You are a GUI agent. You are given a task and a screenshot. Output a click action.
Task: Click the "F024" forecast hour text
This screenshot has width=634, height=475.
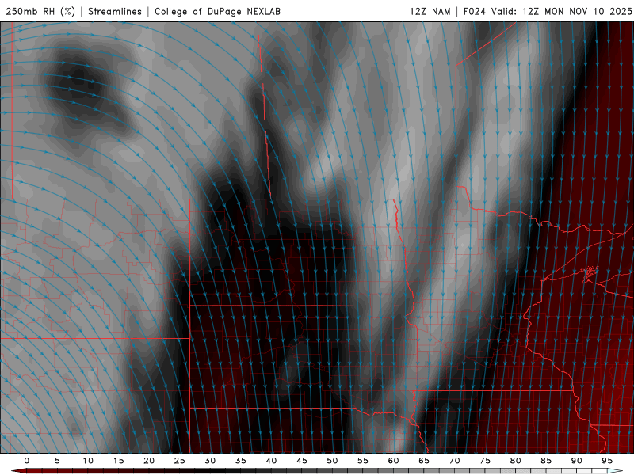[x=474, y=11]
